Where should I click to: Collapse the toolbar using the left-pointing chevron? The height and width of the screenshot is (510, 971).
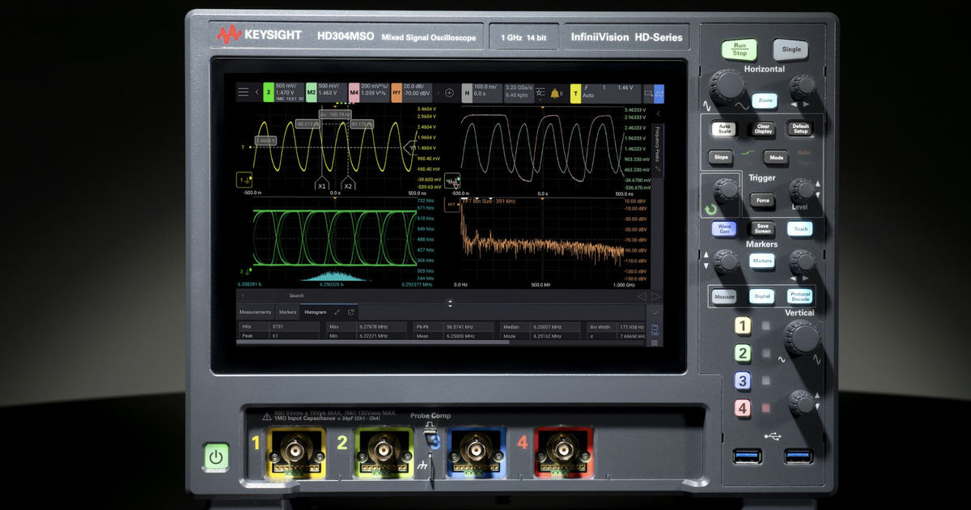coord(257,92)
